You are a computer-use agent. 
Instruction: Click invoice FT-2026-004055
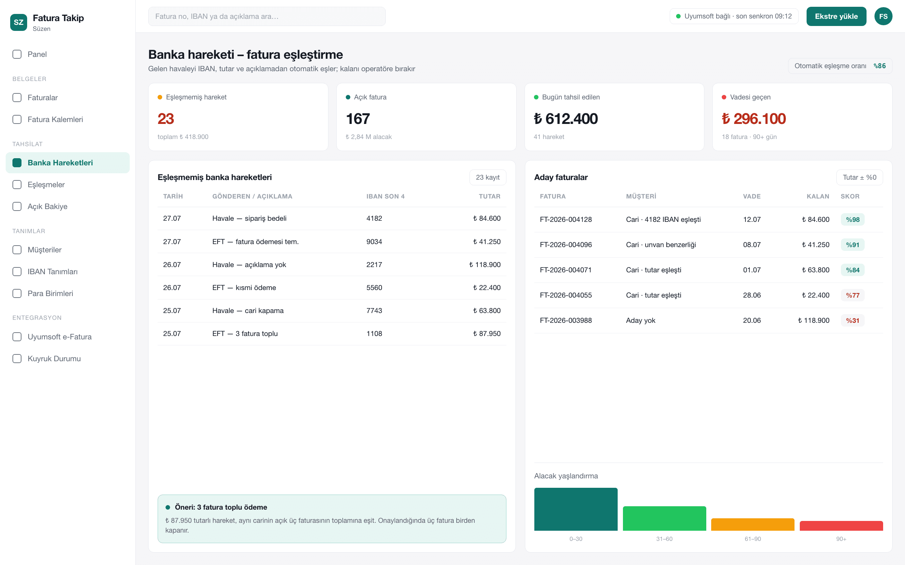click(566, 295)
